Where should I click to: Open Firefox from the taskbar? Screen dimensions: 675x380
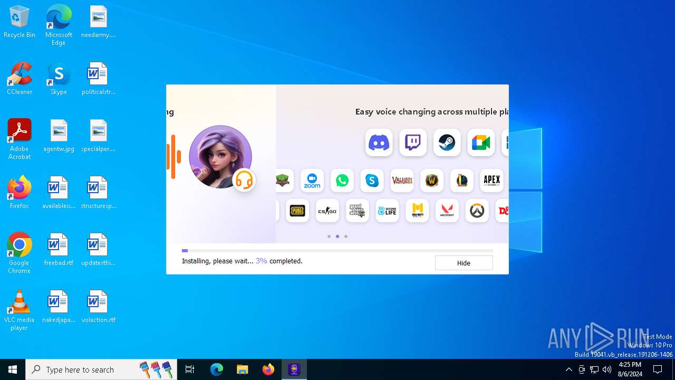click(x=268, y=369)
